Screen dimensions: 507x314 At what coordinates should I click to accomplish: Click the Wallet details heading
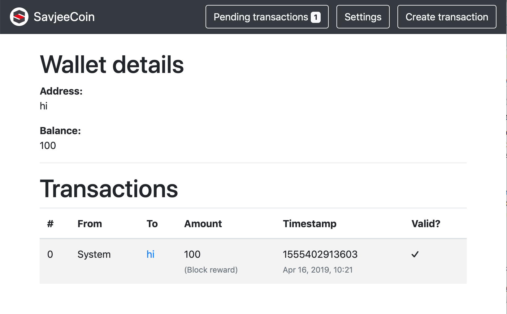(x=112, y=65)
